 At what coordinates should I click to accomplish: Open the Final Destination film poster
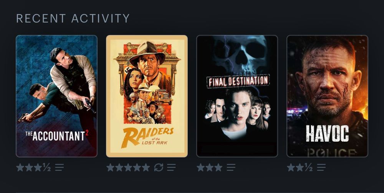coord(237,96)
